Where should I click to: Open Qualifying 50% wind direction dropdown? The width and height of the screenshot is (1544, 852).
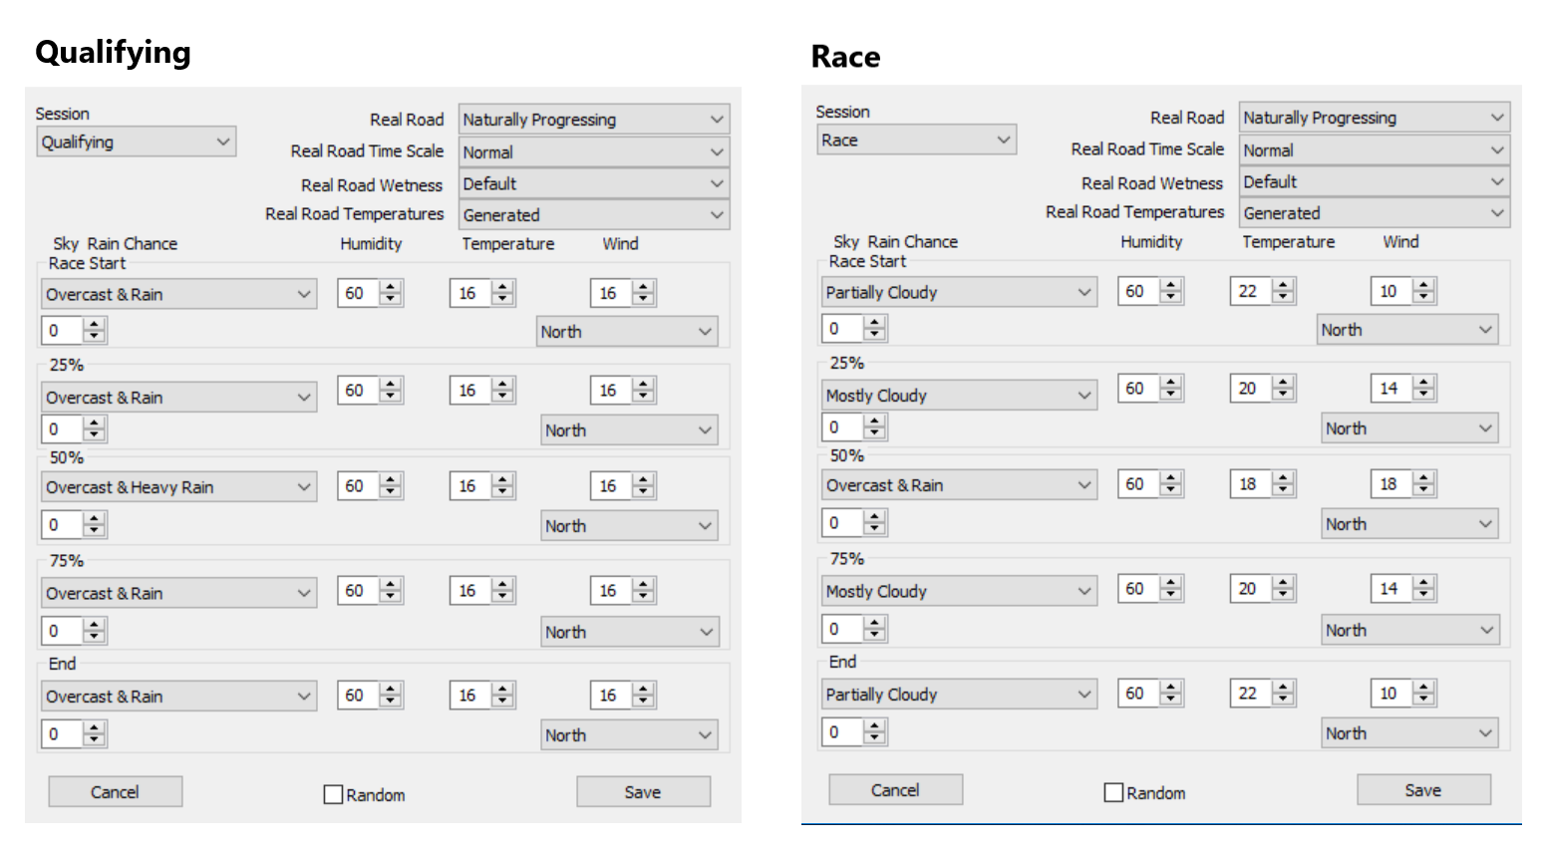coord(629,525)
